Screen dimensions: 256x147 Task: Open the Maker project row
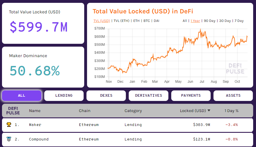35,125
